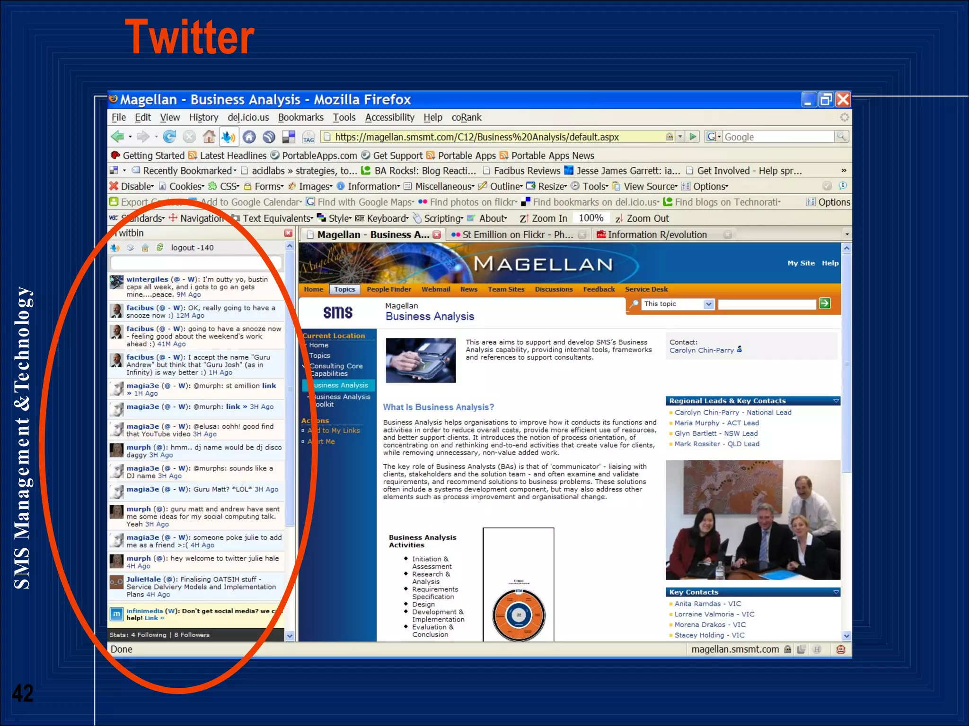Collapse the Regional Leads & Key Contacts panel
This screenshot has width=969, height=726.
(836, 401)
